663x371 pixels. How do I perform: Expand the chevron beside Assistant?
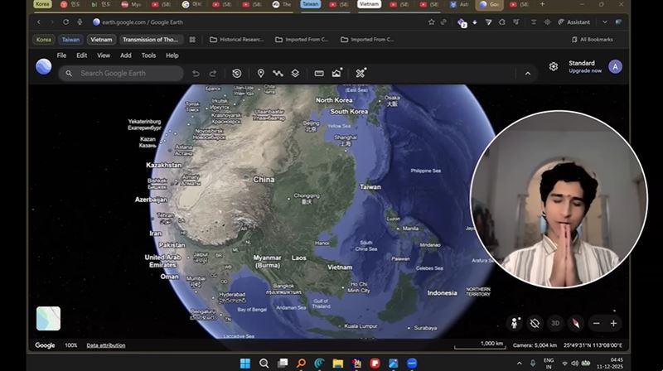[605, 22]
